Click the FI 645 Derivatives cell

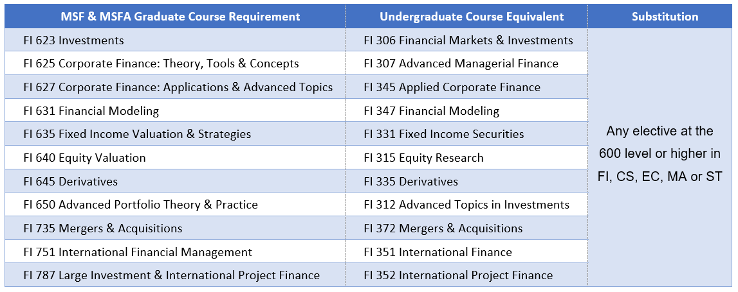174,181
